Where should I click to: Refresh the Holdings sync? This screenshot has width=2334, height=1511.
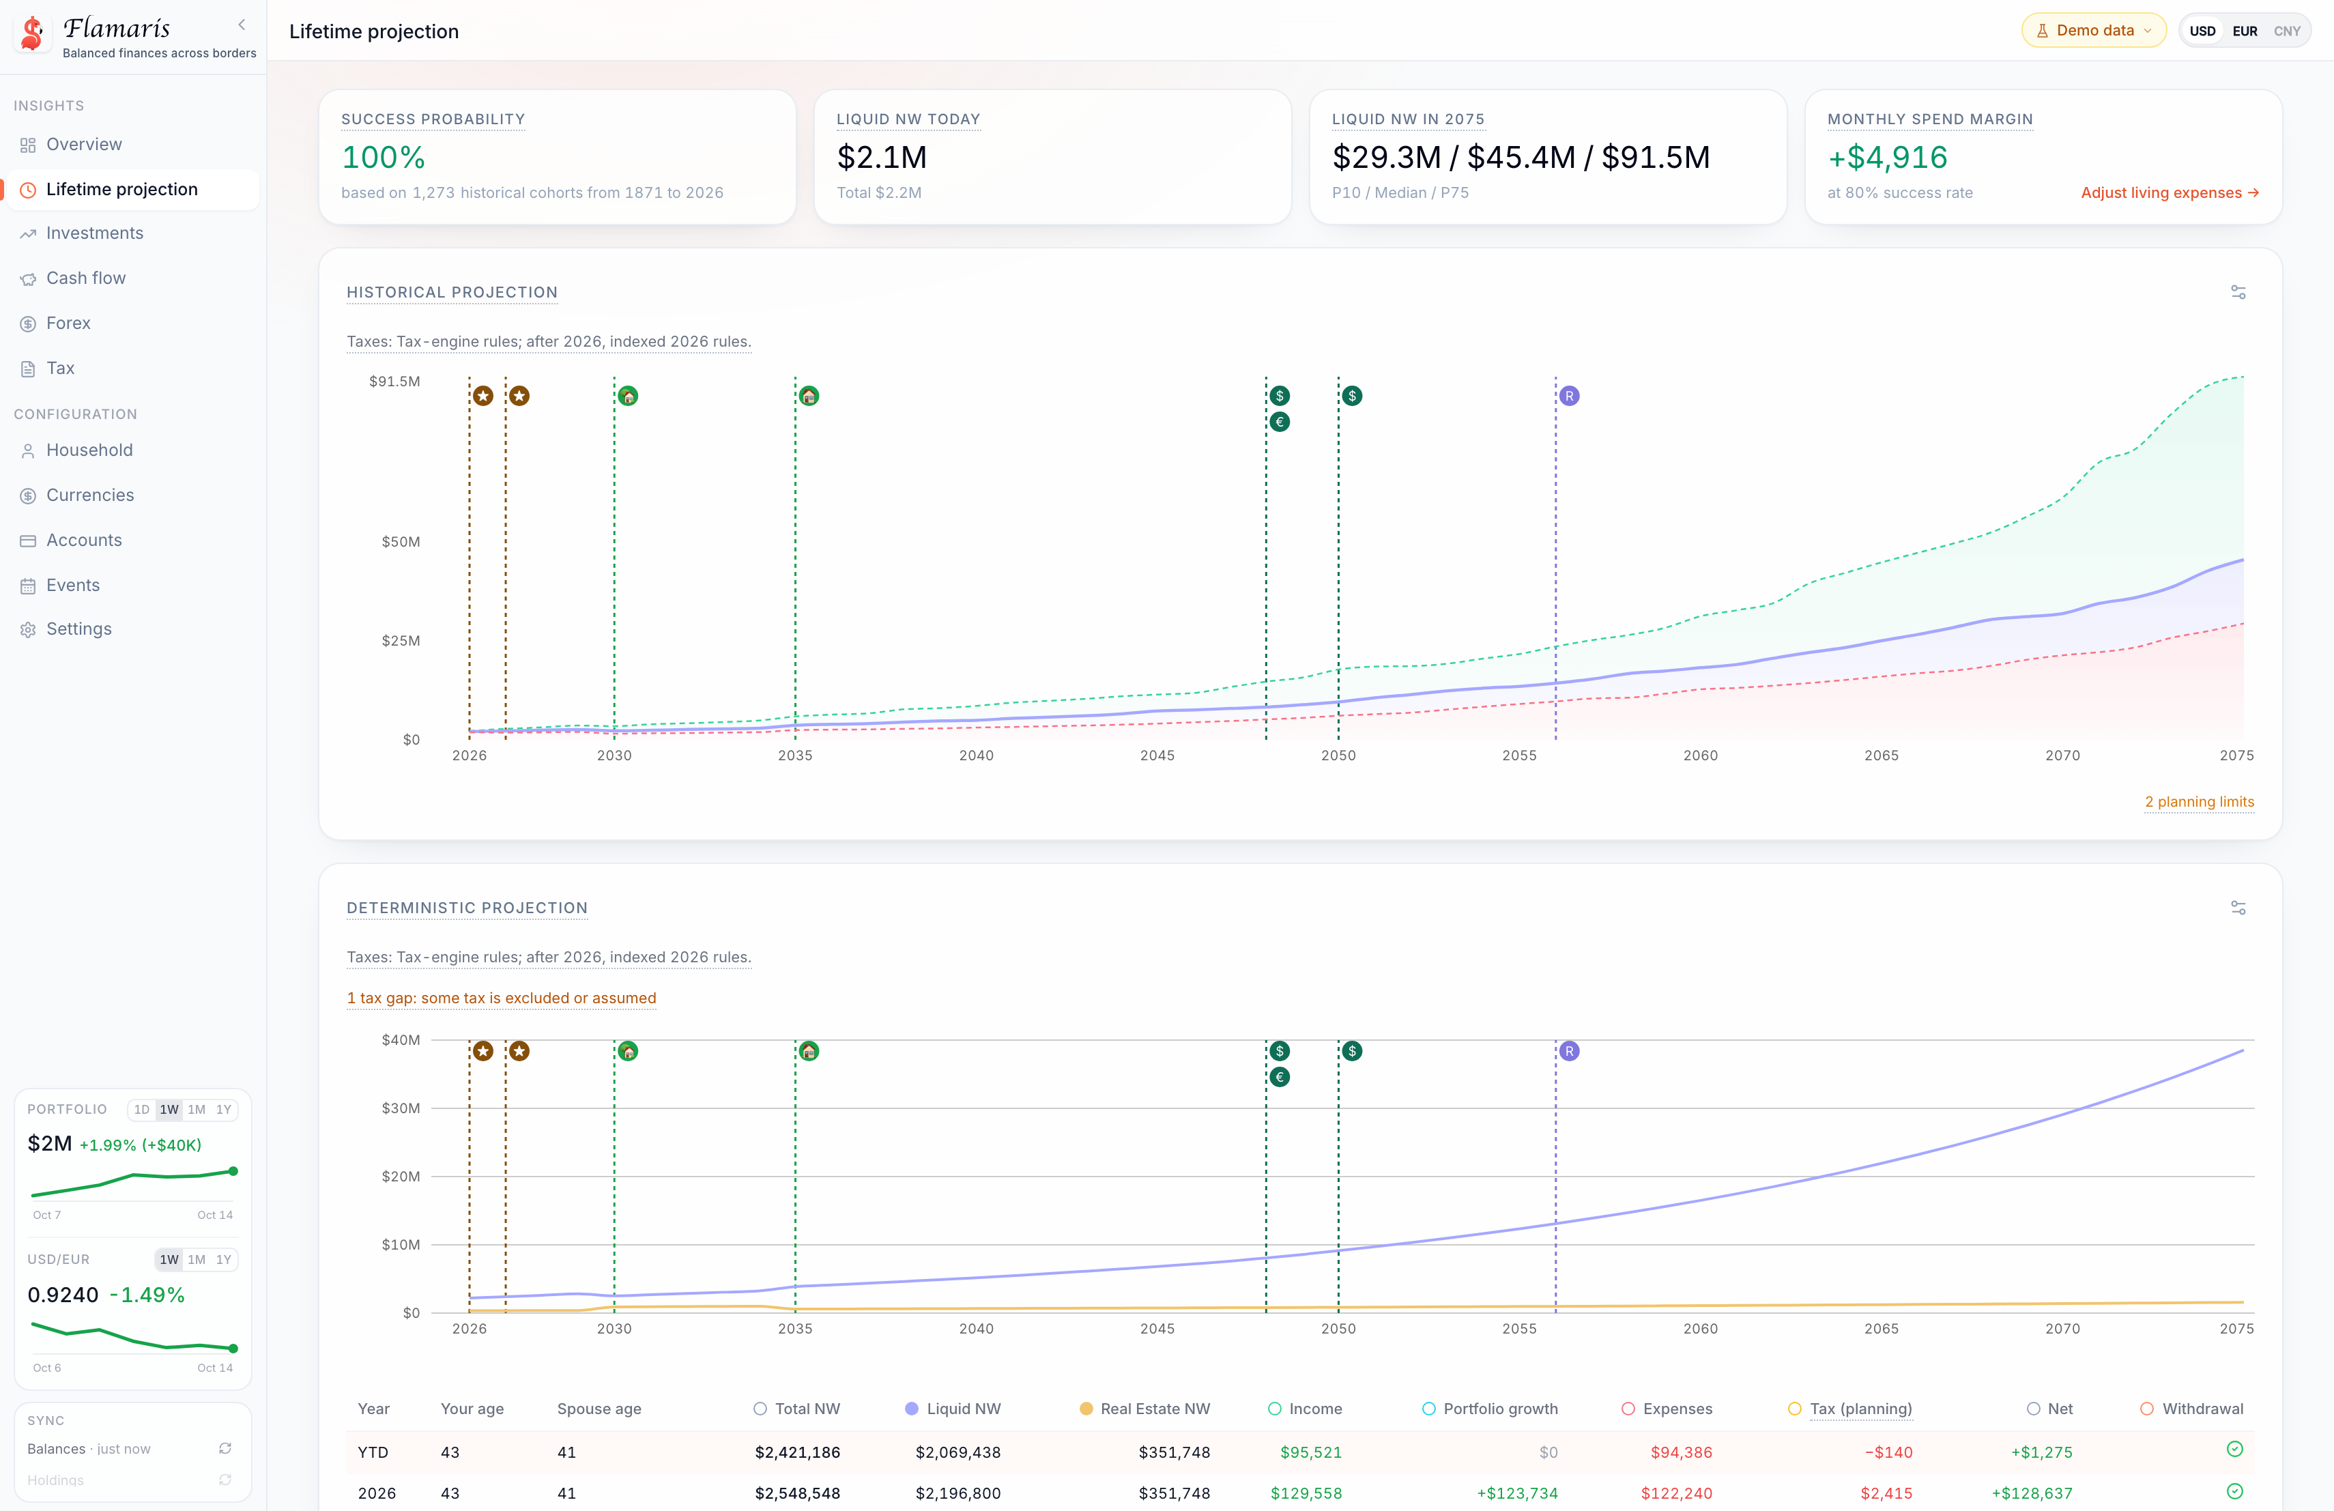pos(226,1480)
